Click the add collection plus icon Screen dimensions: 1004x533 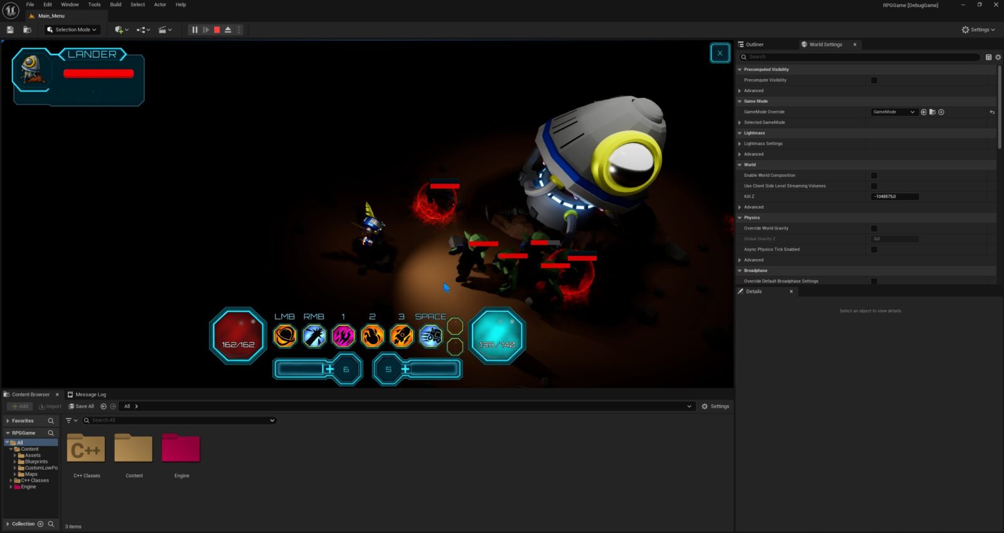coord(40,524)
